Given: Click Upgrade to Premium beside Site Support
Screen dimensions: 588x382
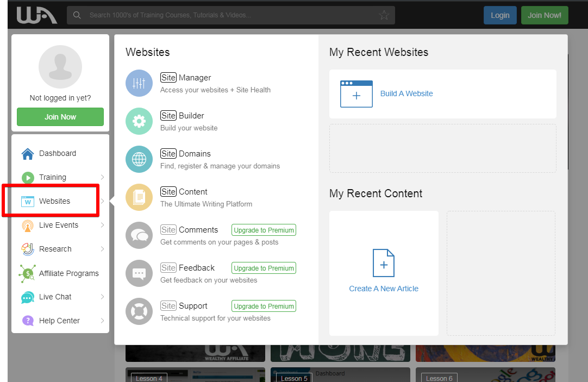Looking at the screenshot, I should point(264,306).
